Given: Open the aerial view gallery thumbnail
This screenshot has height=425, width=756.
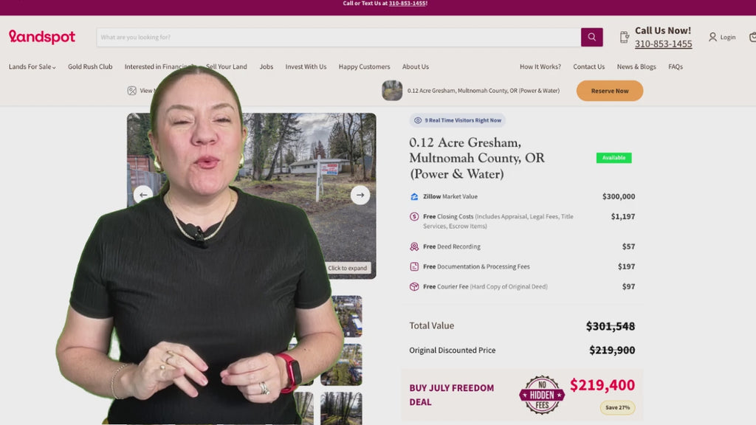Looking at the screenshot, I should coord(347,317).
